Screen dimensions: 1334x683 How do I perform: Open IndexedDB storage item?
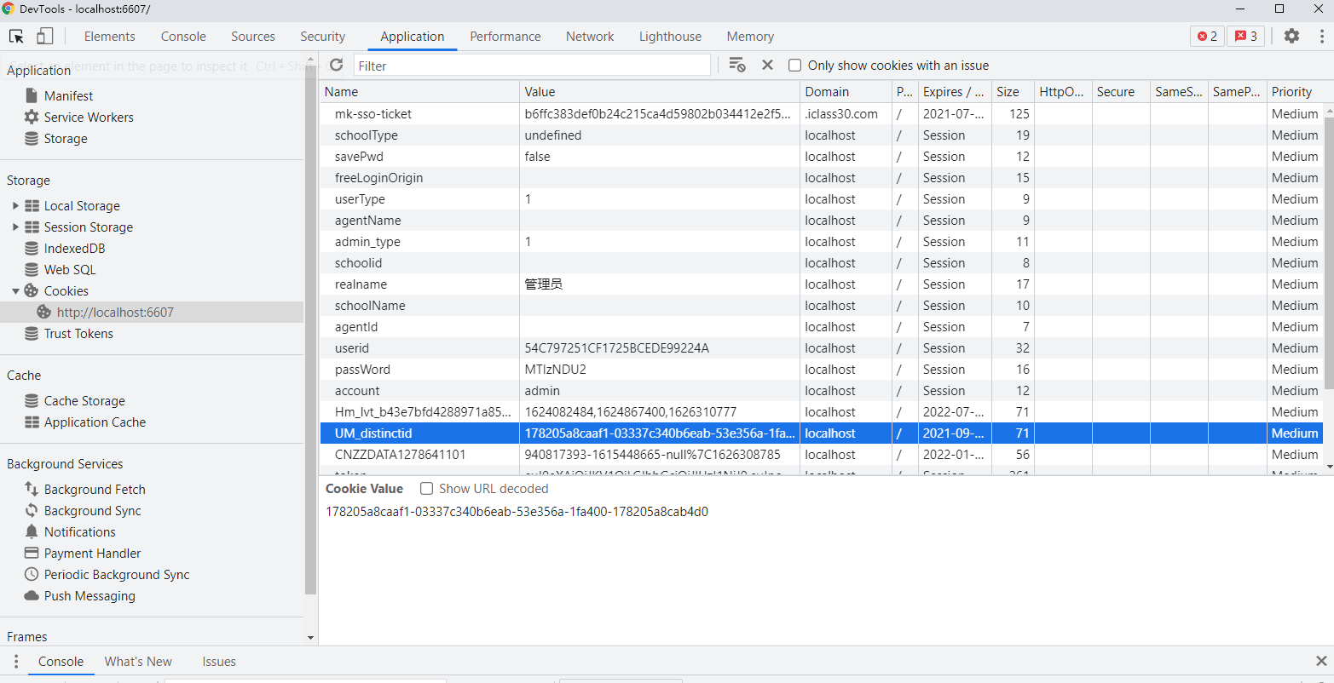click(74, 249)
